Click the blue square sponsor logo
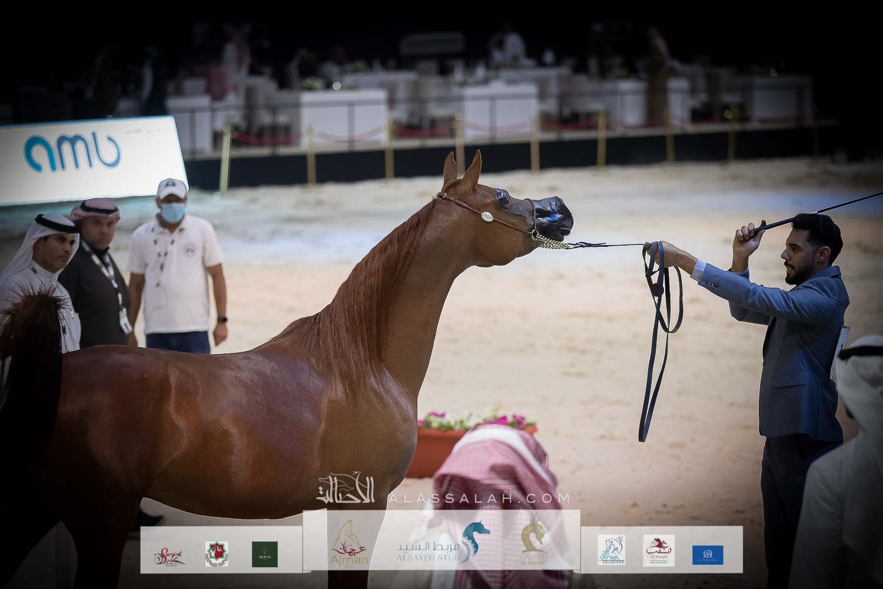 click(708, 554)
